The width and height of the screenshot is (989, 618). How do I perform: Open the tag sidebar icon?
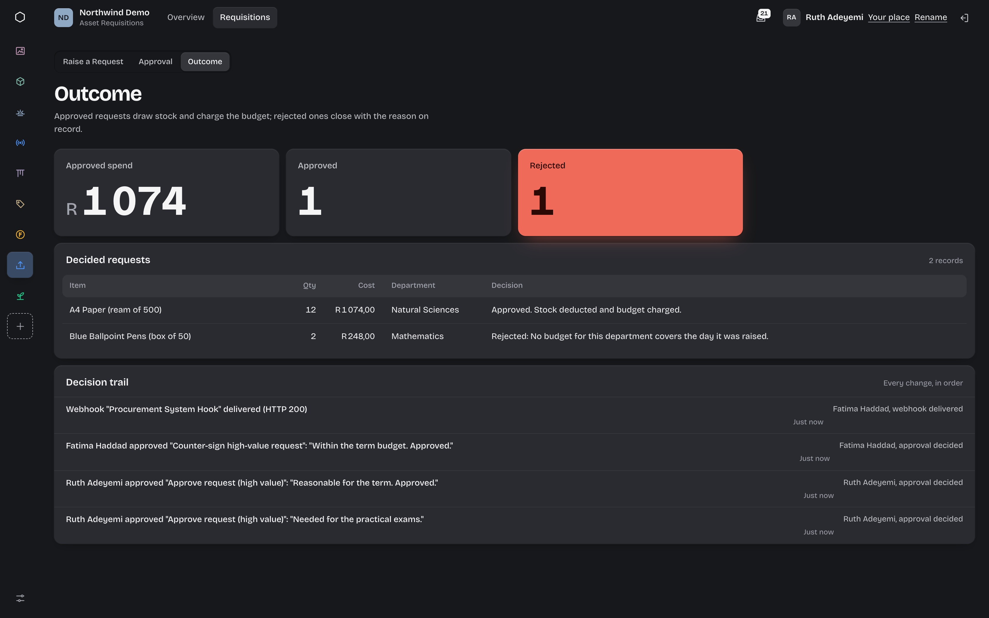[x=20, y=204]
